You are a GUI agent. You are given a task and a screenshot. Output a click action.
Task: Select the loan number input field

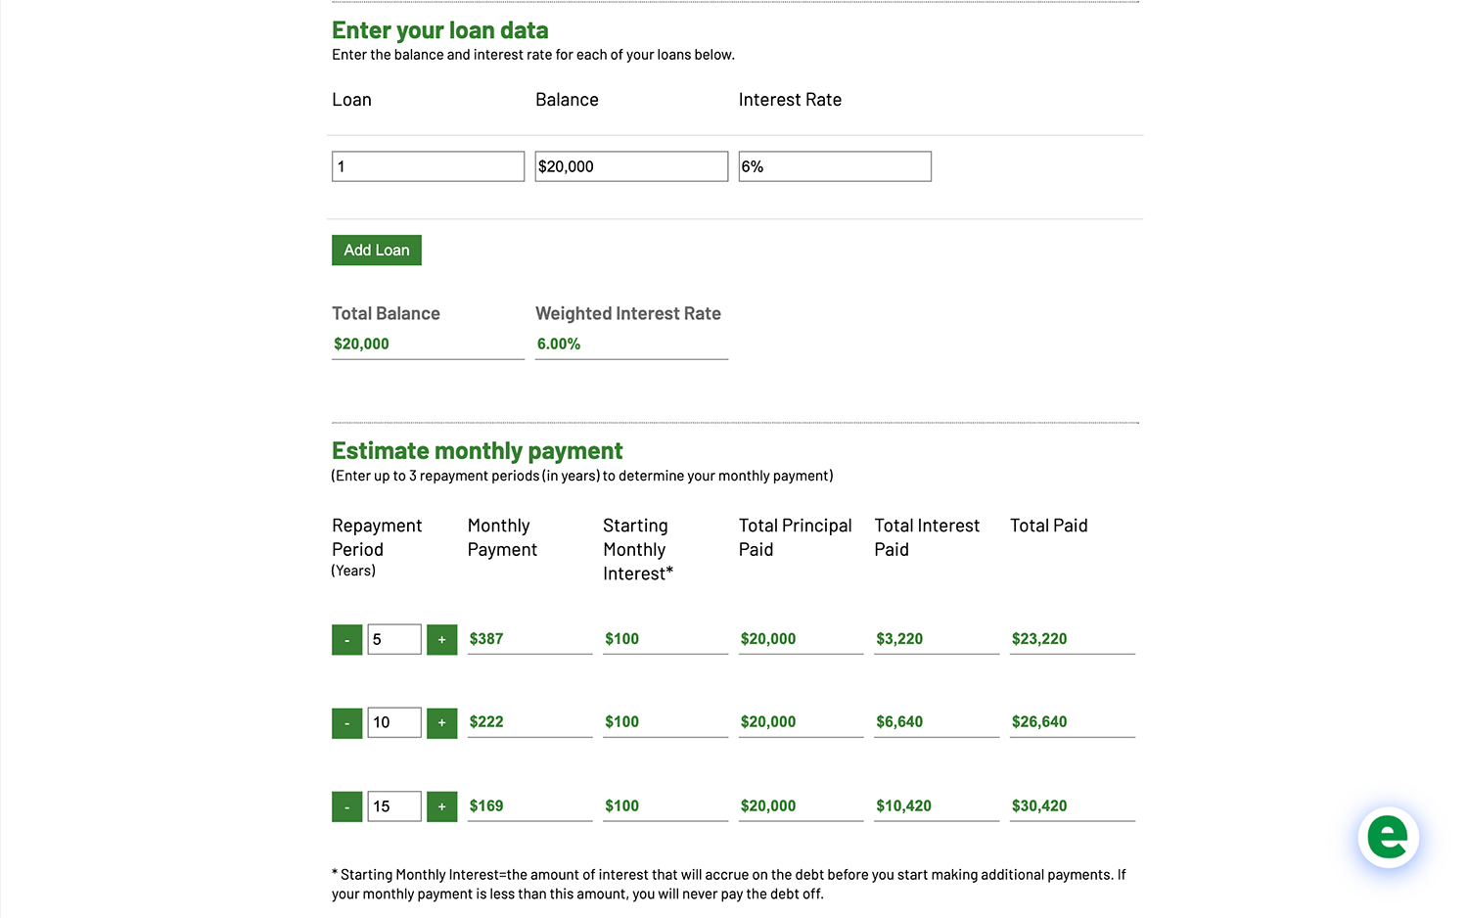[428, 165]
